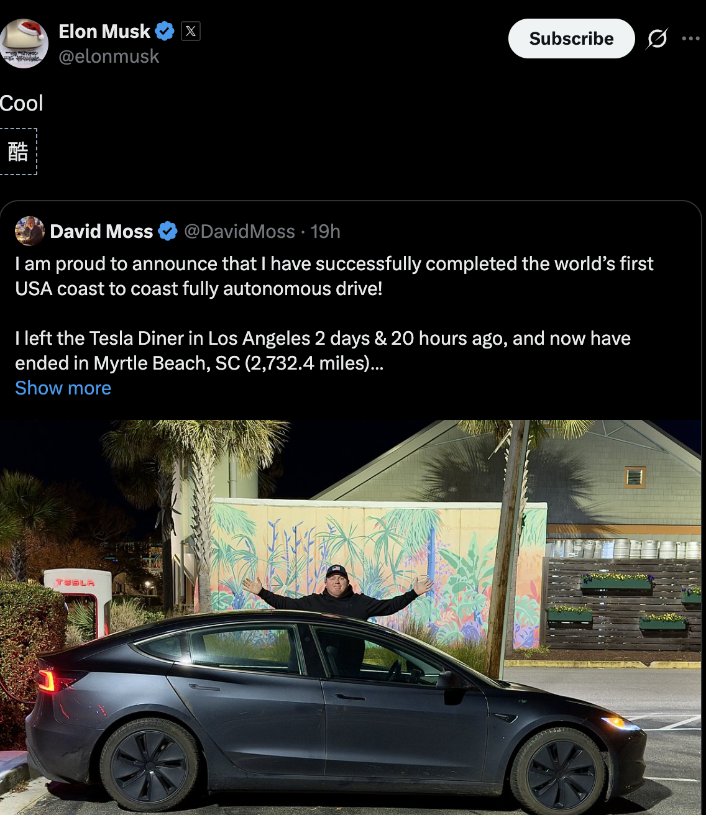Click the translated text box showing 酷
The image size is (706, 815).
coord(18,152)
